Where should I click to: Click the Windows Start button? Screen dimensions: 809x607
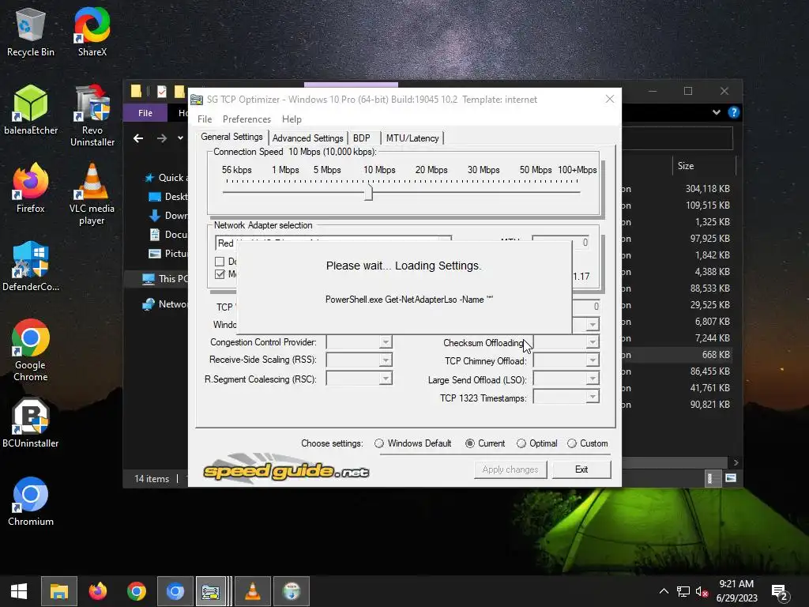pos(19,591)
